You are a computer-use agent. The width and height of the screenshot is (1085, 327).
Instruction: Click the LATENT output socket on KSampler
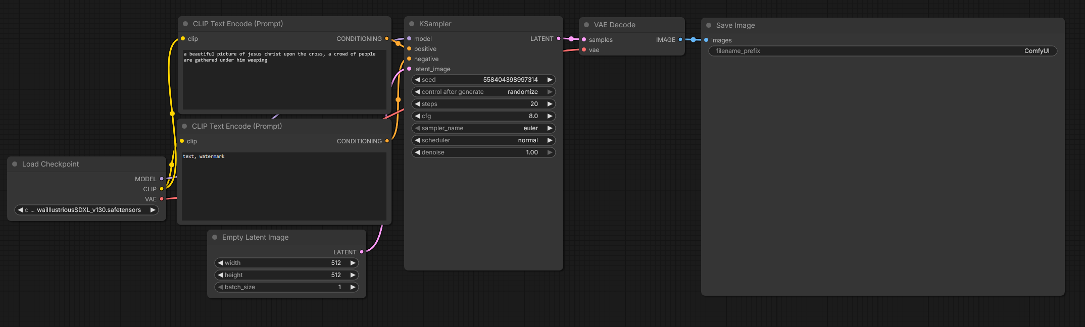point(558,38)
